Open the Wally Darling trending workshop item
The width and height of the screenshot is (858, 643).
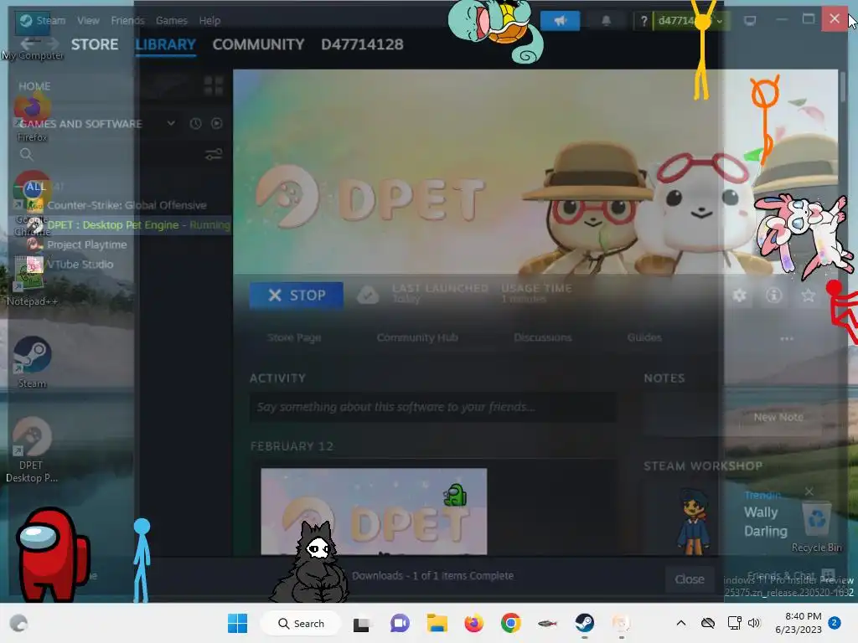click(x=766, y=522)
